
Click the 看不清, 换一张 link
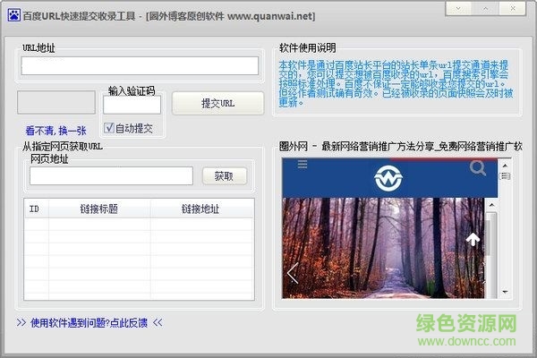[55, 131]
